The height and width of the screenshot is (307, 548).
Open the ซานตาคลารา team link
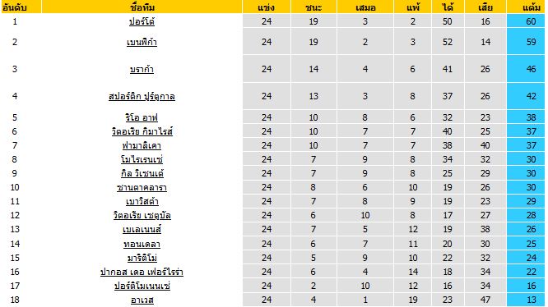coord(142,187)
